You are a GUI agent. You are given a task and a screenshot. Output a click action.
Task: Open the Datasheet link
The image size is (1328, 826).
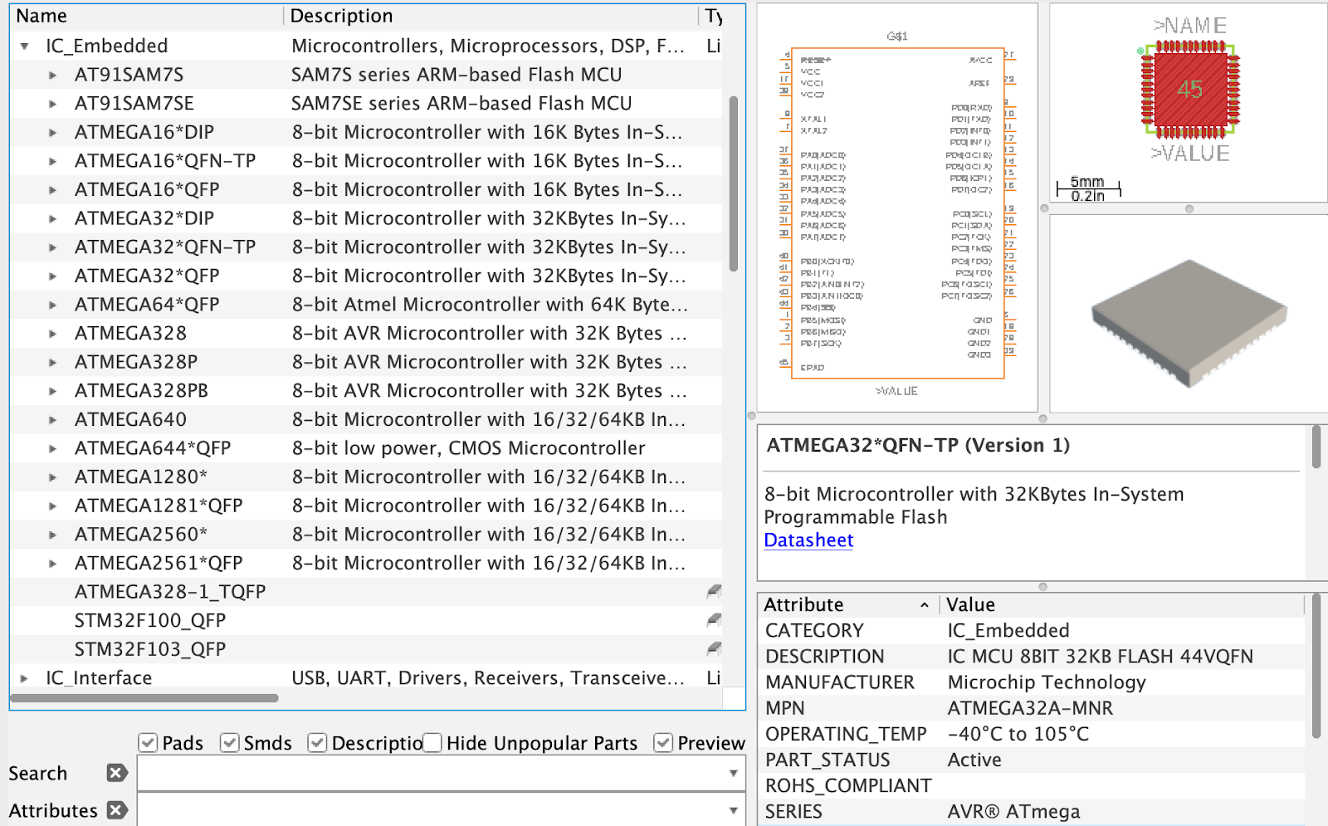tap(808, 540)
